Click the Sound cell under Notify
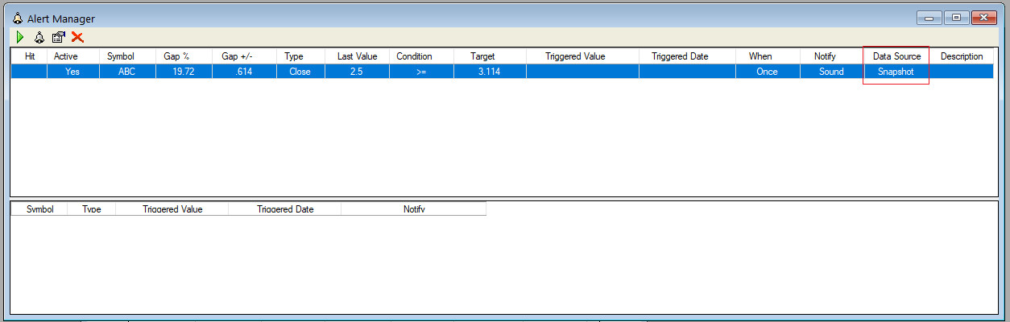Screen dimensions: 1010x322 point(832,72)
